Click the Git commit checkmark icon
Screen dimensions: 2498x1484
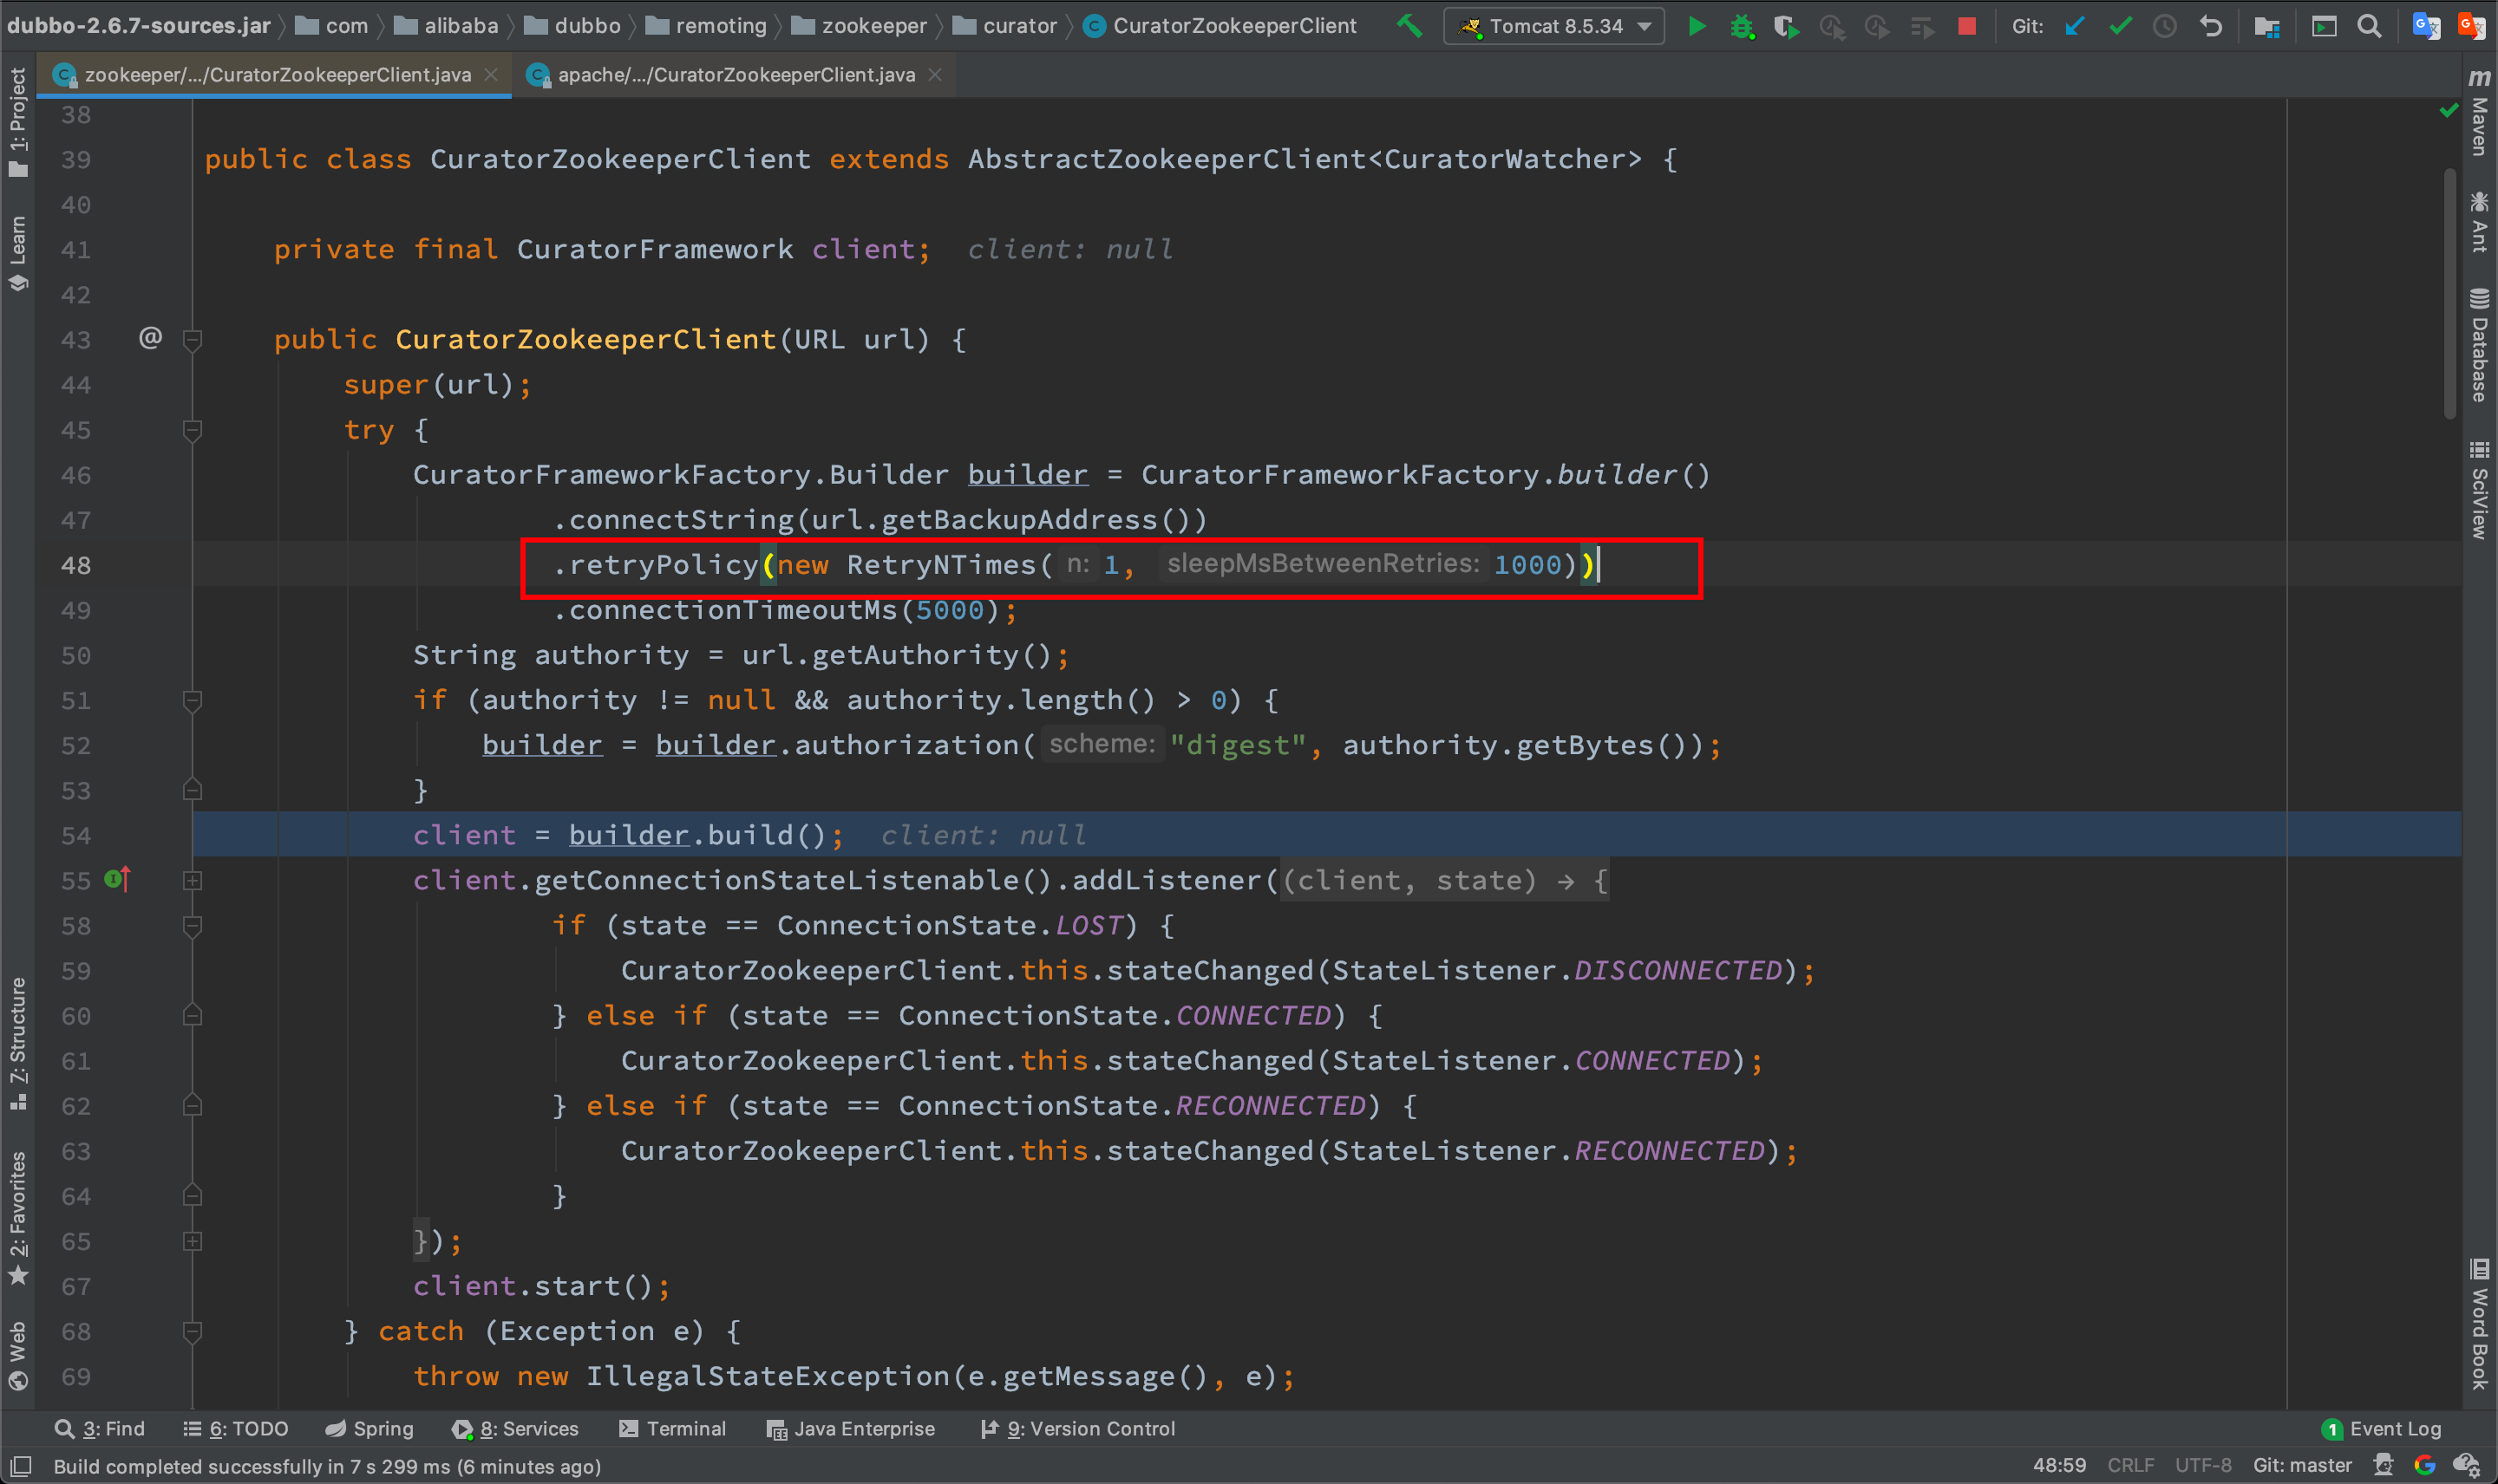pos(2120,26)
